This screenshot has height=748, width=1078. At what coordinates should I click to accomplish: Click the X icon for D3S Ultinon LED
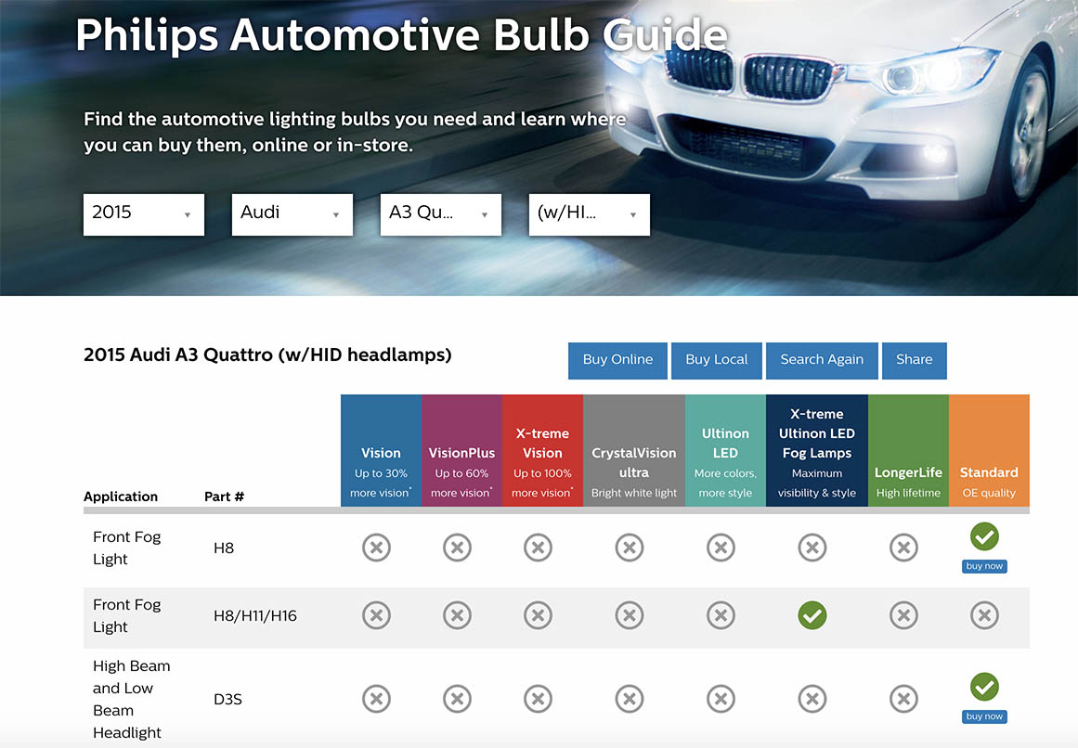(721, 699)
